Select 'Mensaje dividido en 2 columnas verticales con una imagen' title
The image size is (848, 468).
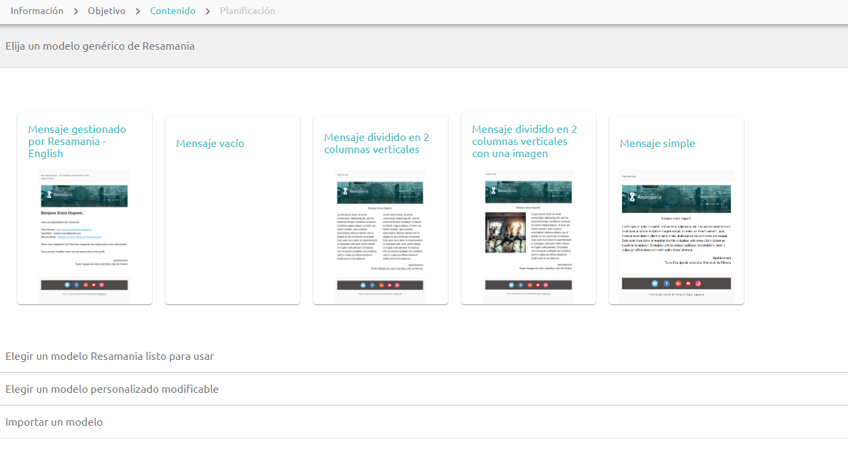coord(525,141)
